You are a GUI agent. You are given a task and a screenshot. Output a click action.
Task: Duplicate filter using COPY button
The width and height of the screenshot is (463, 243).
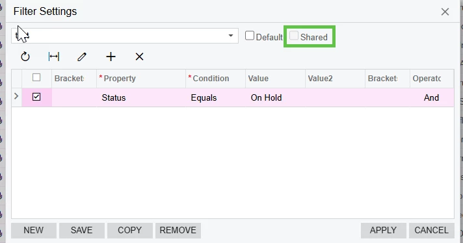[130, 230]
